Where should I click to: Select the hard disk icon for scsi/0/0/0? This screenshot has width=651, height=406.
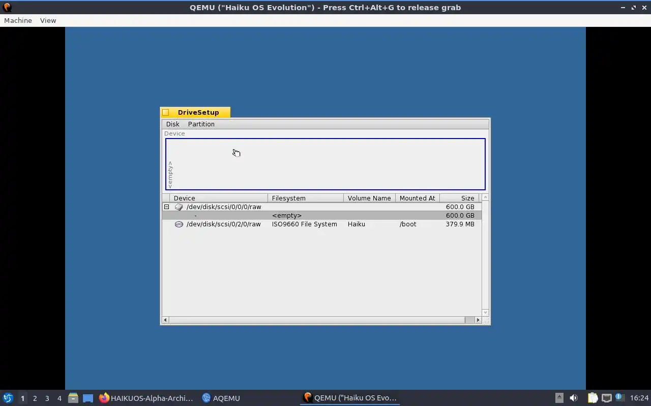[x=179, y=207]
